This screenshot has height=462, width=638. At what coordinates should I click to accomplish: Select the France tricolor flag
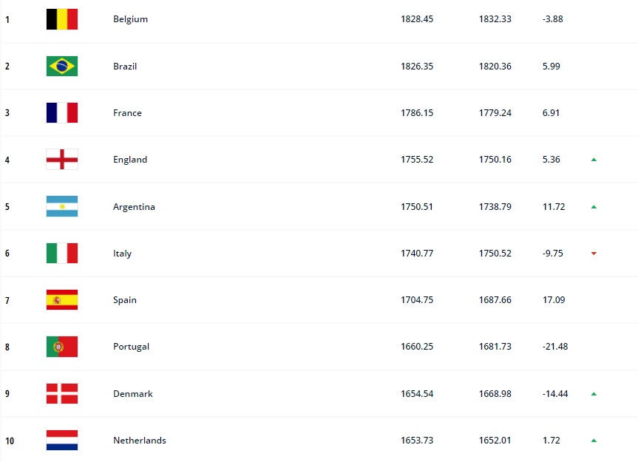tap(62, 112)
